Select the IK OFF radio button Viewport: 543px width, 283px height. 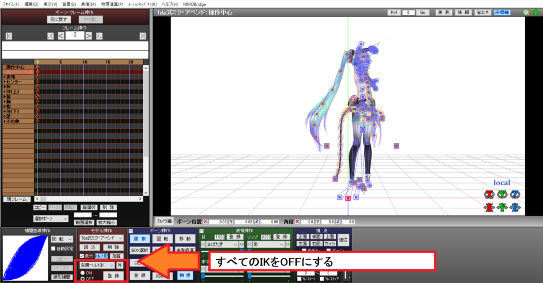[82, 279]
